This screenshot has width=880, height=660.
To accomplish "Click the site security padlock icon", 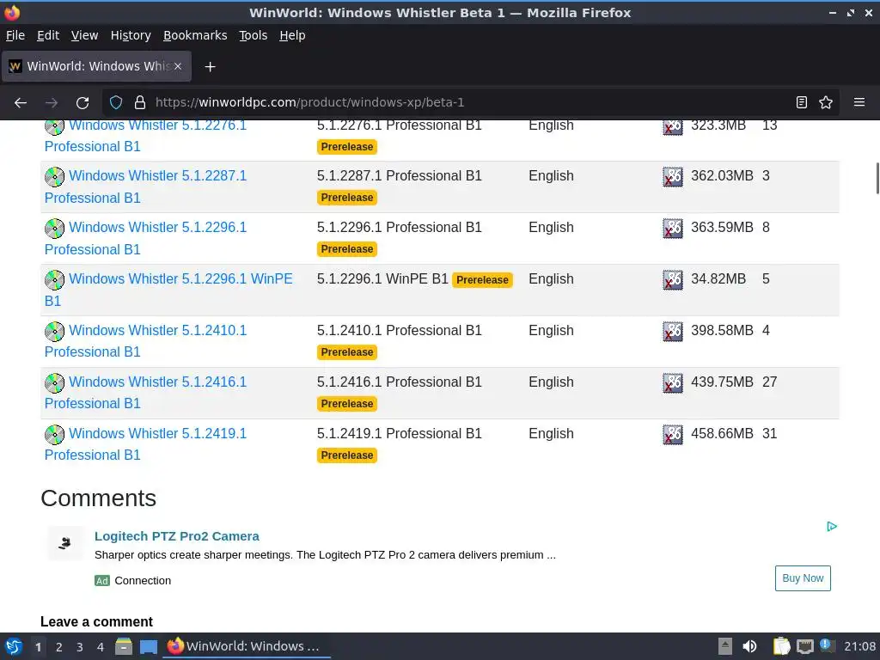I will (x=140, y=103).
